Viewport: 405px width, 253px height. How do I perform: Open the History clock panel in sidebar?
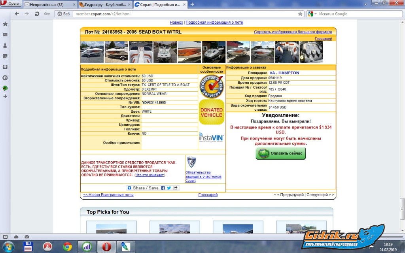pyautogui.click(x=5, y=78)
